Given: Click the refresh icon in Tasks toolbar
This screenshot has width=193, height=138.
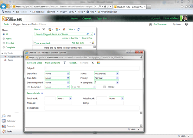Looking at the screenshot, I should (78, 29).
